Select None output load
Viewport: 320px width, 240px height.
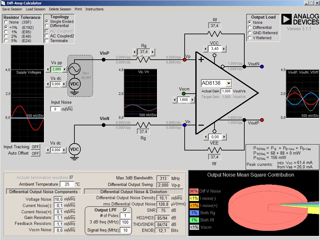(x=249, y=22)
